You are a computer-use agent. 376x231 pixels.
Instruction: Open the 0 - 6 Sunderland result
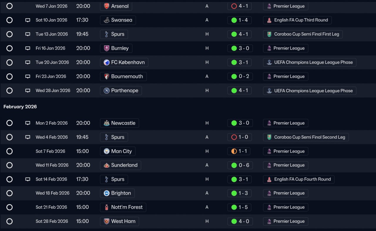coord(239,165)
